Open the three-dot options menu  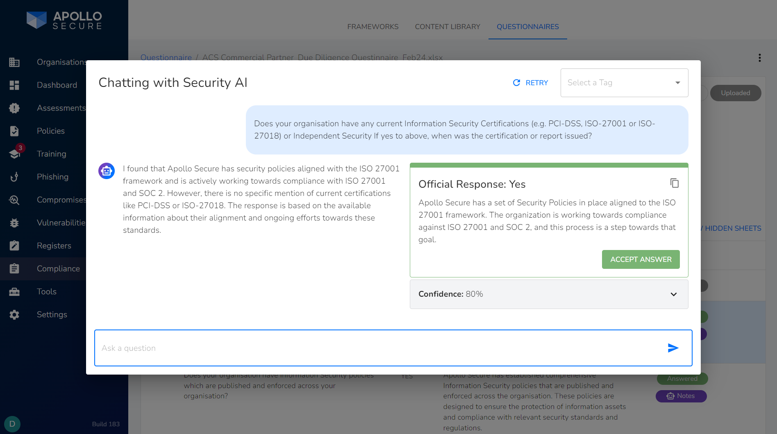click(759, 58)
